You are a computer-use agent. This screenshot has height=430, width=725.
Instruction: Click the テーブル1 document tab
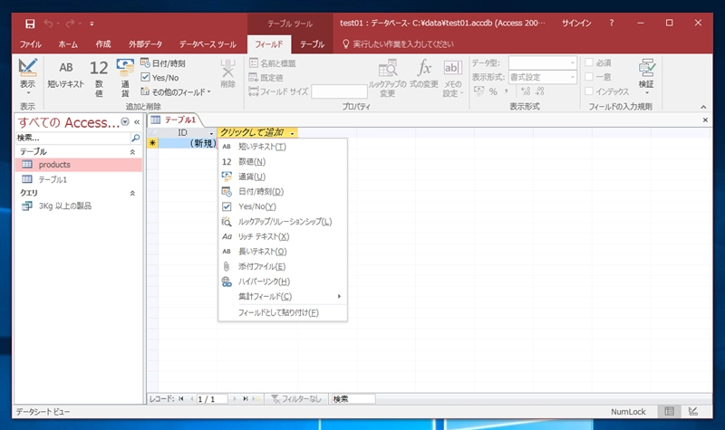click(x=173, y=120)
